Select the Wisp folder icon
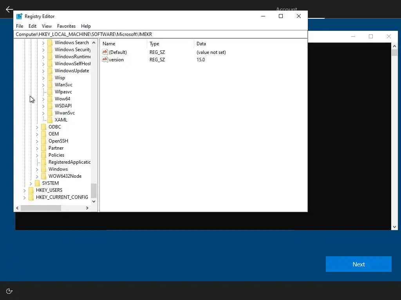The height and width of the screenshot is (300, 401). (x=50, y=78)
